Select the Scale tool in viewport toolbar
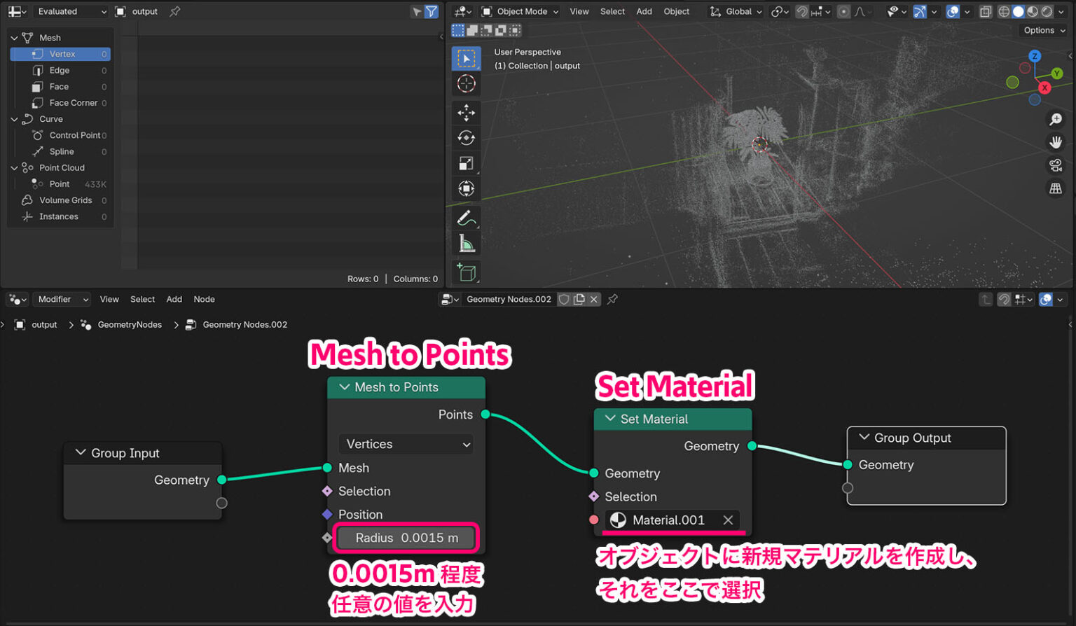 (467, 163)
